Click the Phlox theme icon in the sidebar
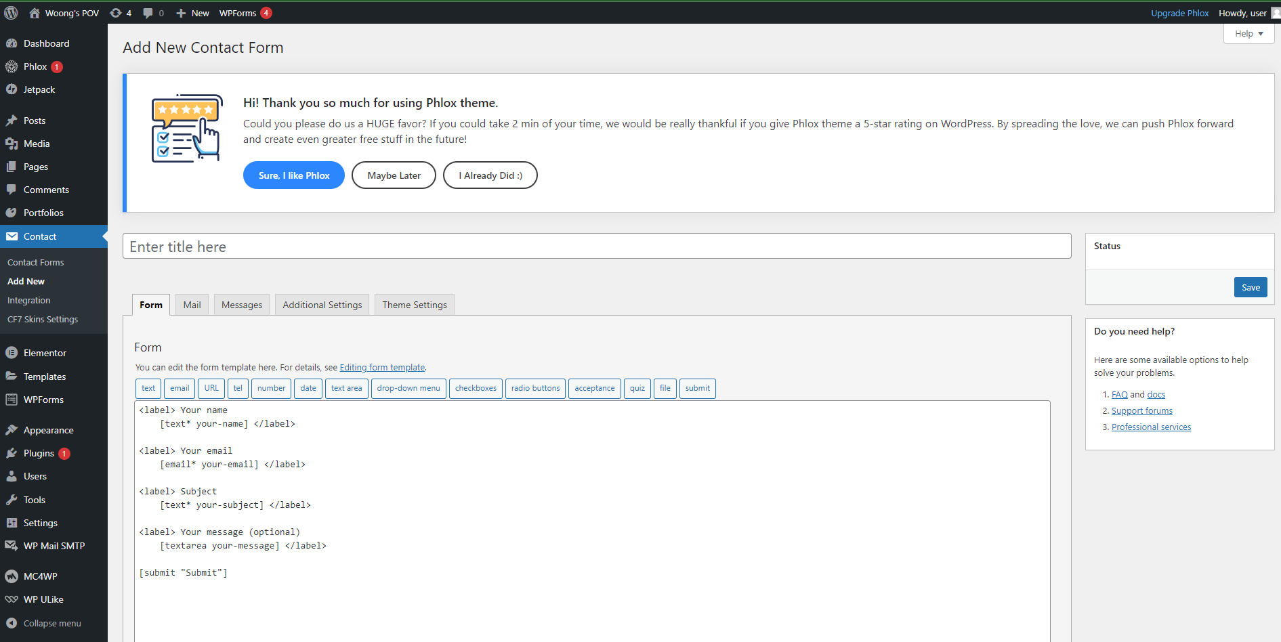The height and width of the screenshot is (642, 1281). pyautogui.click(x=12, y=66)
